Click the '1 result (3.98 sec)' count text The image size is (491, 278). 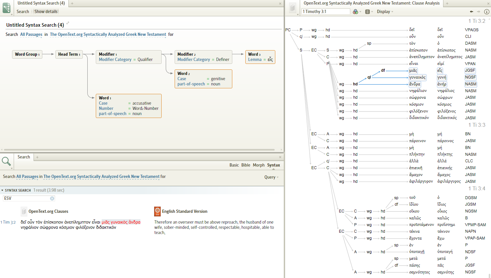49,190
